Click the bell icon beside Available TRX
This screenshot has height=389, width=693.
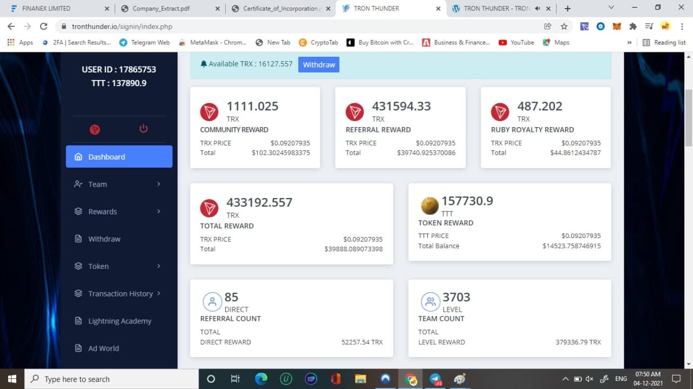click(204, 64)
